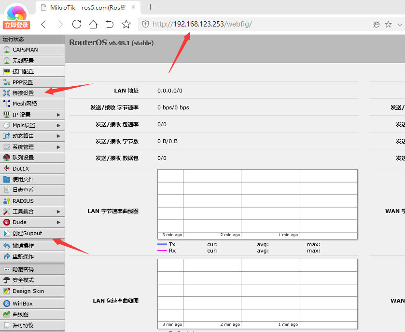Image resolution: width=405 pixels, height=332 pixels.
Task: Open 无线配置 wireless settings
Action: (32, 61)
